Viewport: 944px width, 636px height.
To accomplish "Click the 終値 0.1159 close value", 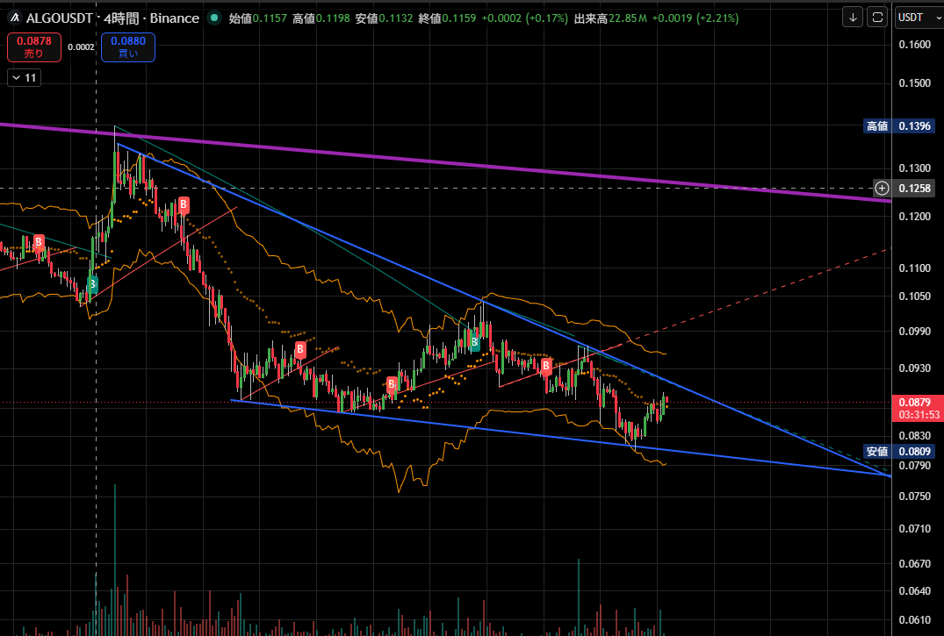I will coord(447,18).
